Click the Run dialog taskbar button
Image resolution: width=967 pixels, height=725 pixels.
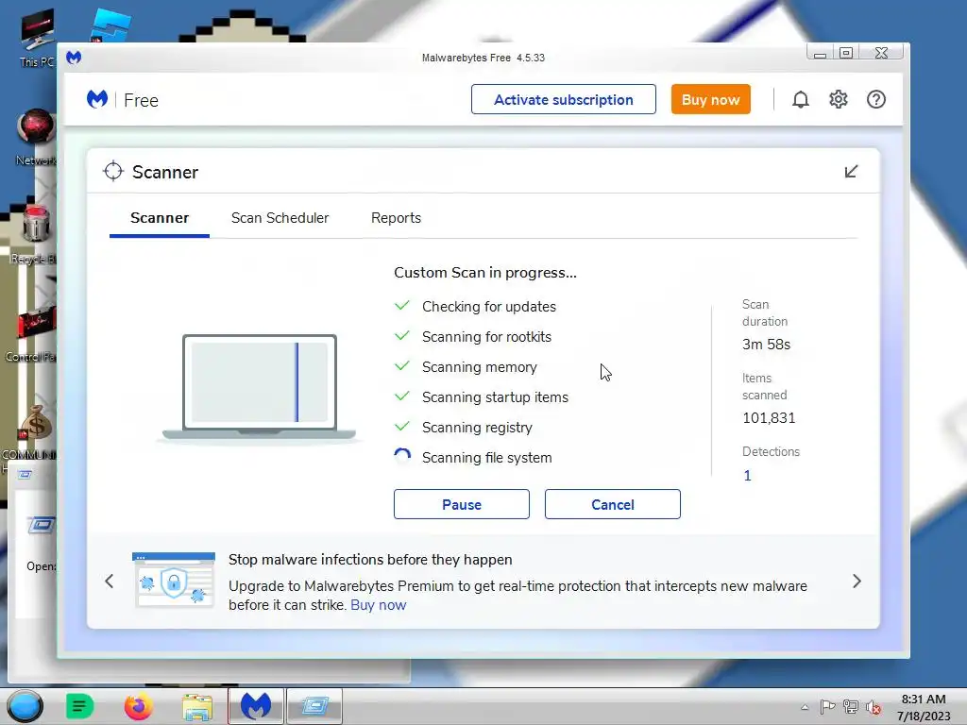pos(314,706)
